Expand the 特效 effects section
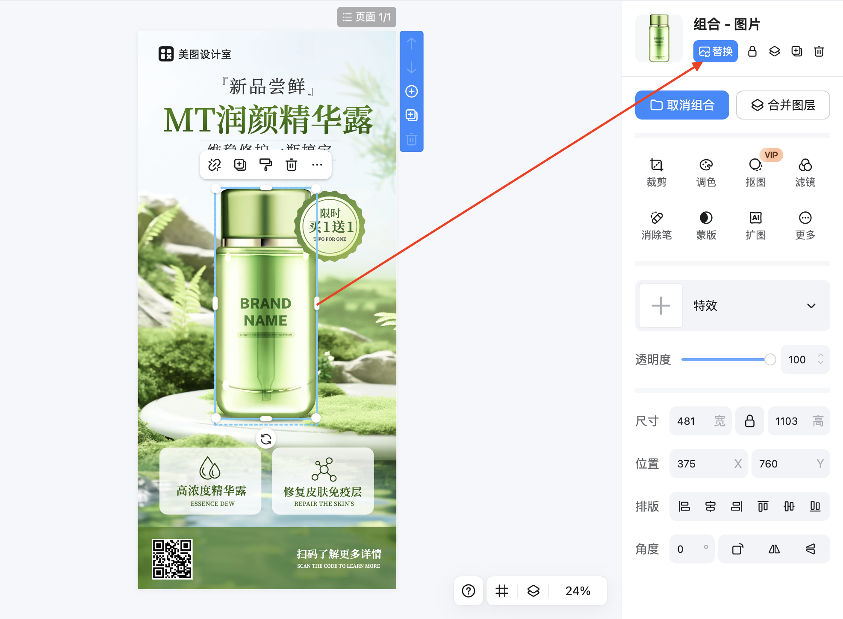This screenshot has height=619, width=843. point(811,306)
